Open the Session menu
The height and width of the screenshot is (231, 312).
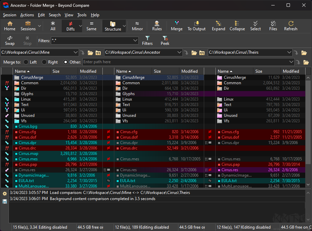[x=9, y=15]
